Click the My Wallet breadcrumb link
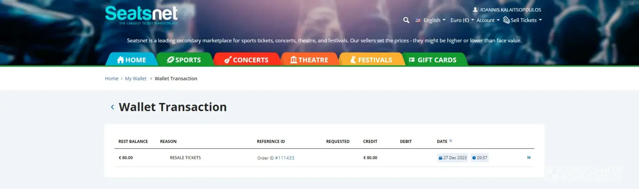639x189 pixels. (136, 79)
